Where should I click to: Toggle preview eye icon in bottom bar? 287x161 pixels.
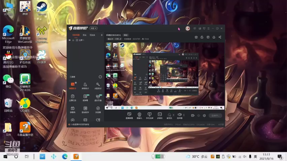pyautogui.click(x=199, y=116)
